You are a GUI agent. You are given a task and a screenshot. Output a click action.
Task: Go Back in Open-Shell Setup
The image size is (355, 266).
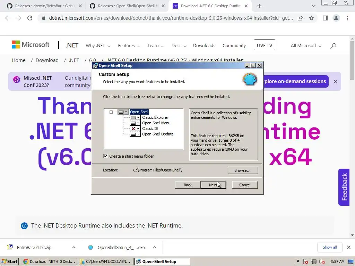click(x=188, y=185)
